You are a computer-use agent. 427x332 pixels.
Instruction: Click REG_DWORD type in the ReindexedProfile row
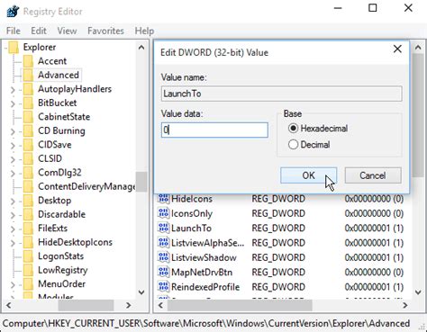point(278,287)
